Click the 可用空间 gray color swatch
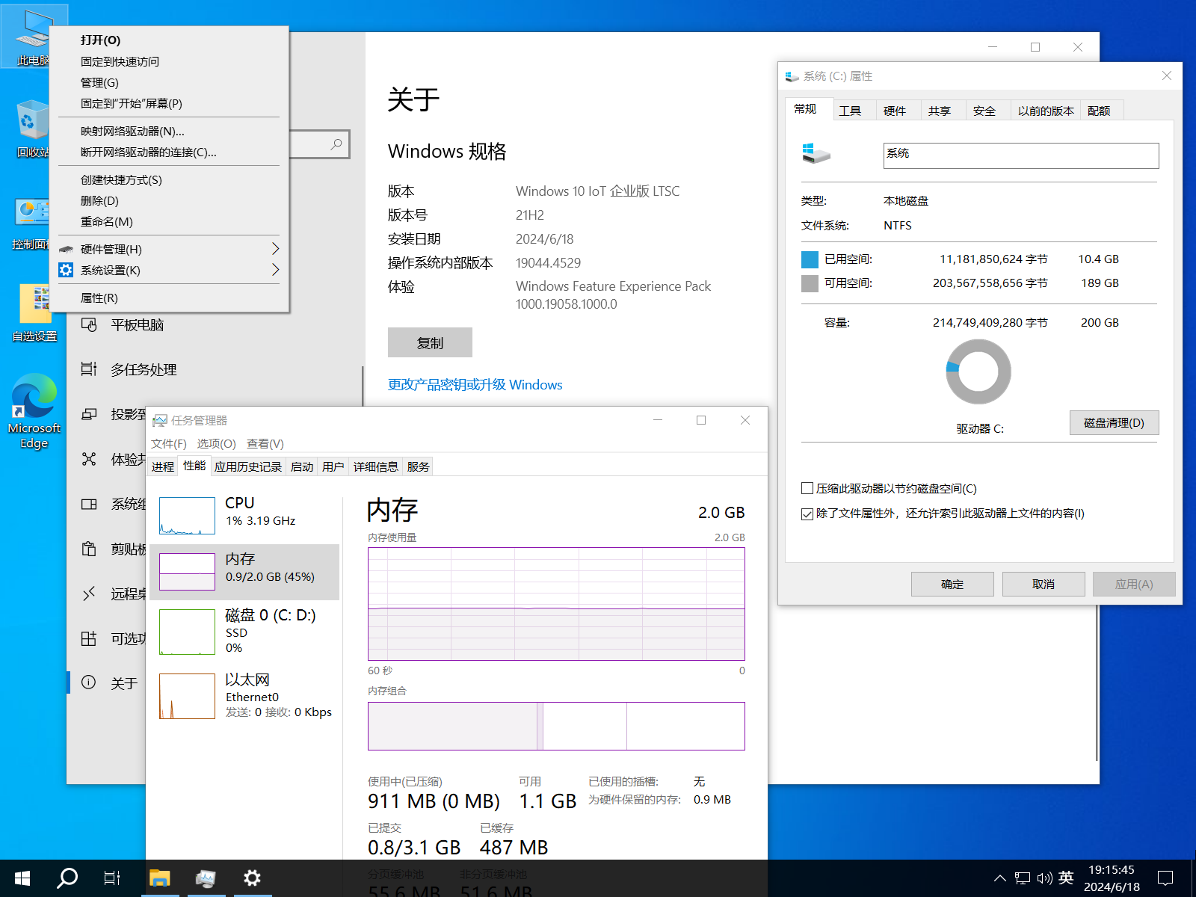 pos(810,283)
